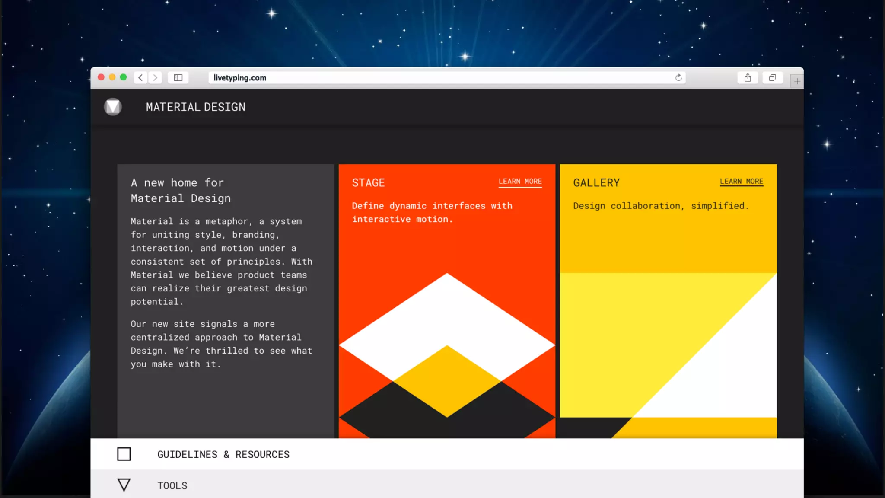The width and height of the screenshot is (885, 498).
Task: Reload the page with the refresh icon
Action: 678,78
